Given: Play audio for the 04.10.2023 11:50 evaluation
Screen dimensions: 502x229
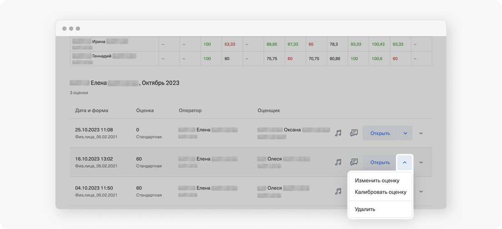Looking at the screenshot, I should tap(338, 191).
